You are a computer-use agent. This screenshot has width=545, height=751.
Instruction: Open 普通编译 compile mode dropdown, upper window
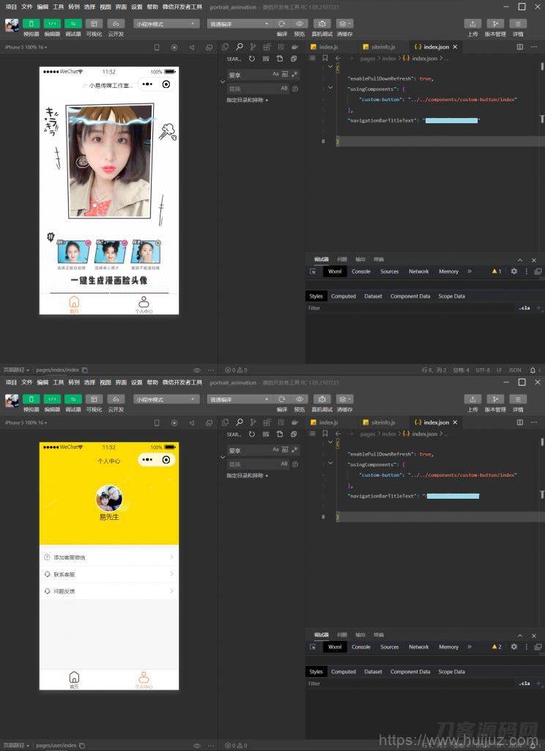(x=240, y=23)
